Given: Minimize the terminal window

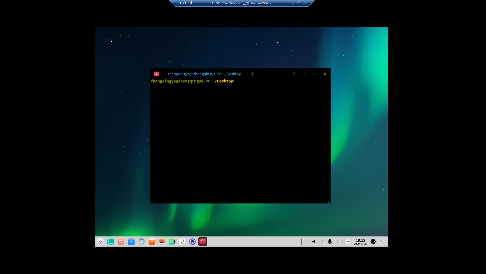Looking at the screenshot, I should (x=305, y=74).
